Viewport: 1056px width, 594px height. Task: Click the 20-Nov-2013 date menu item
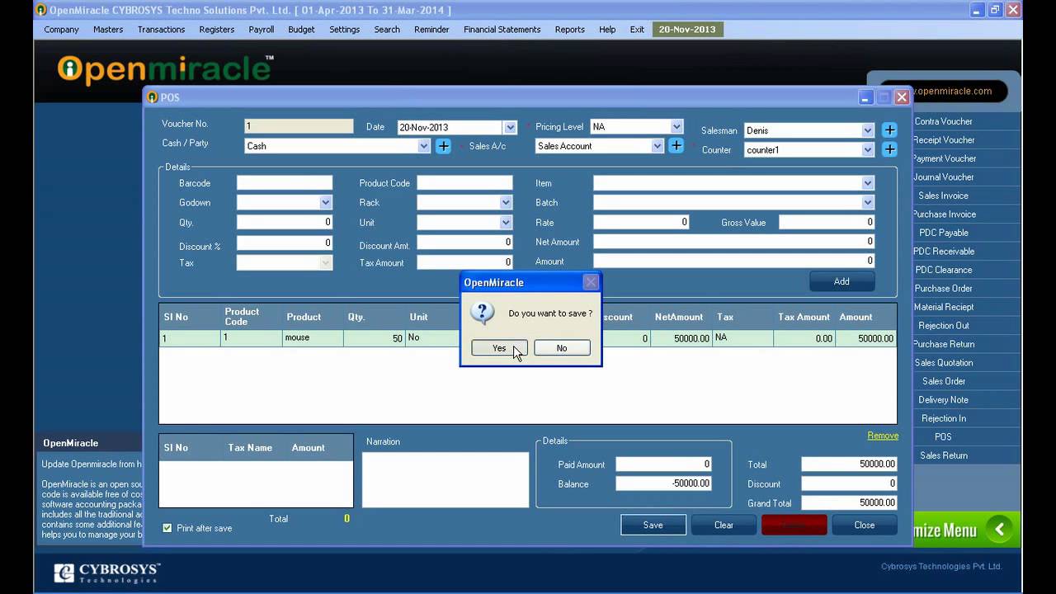687,30
